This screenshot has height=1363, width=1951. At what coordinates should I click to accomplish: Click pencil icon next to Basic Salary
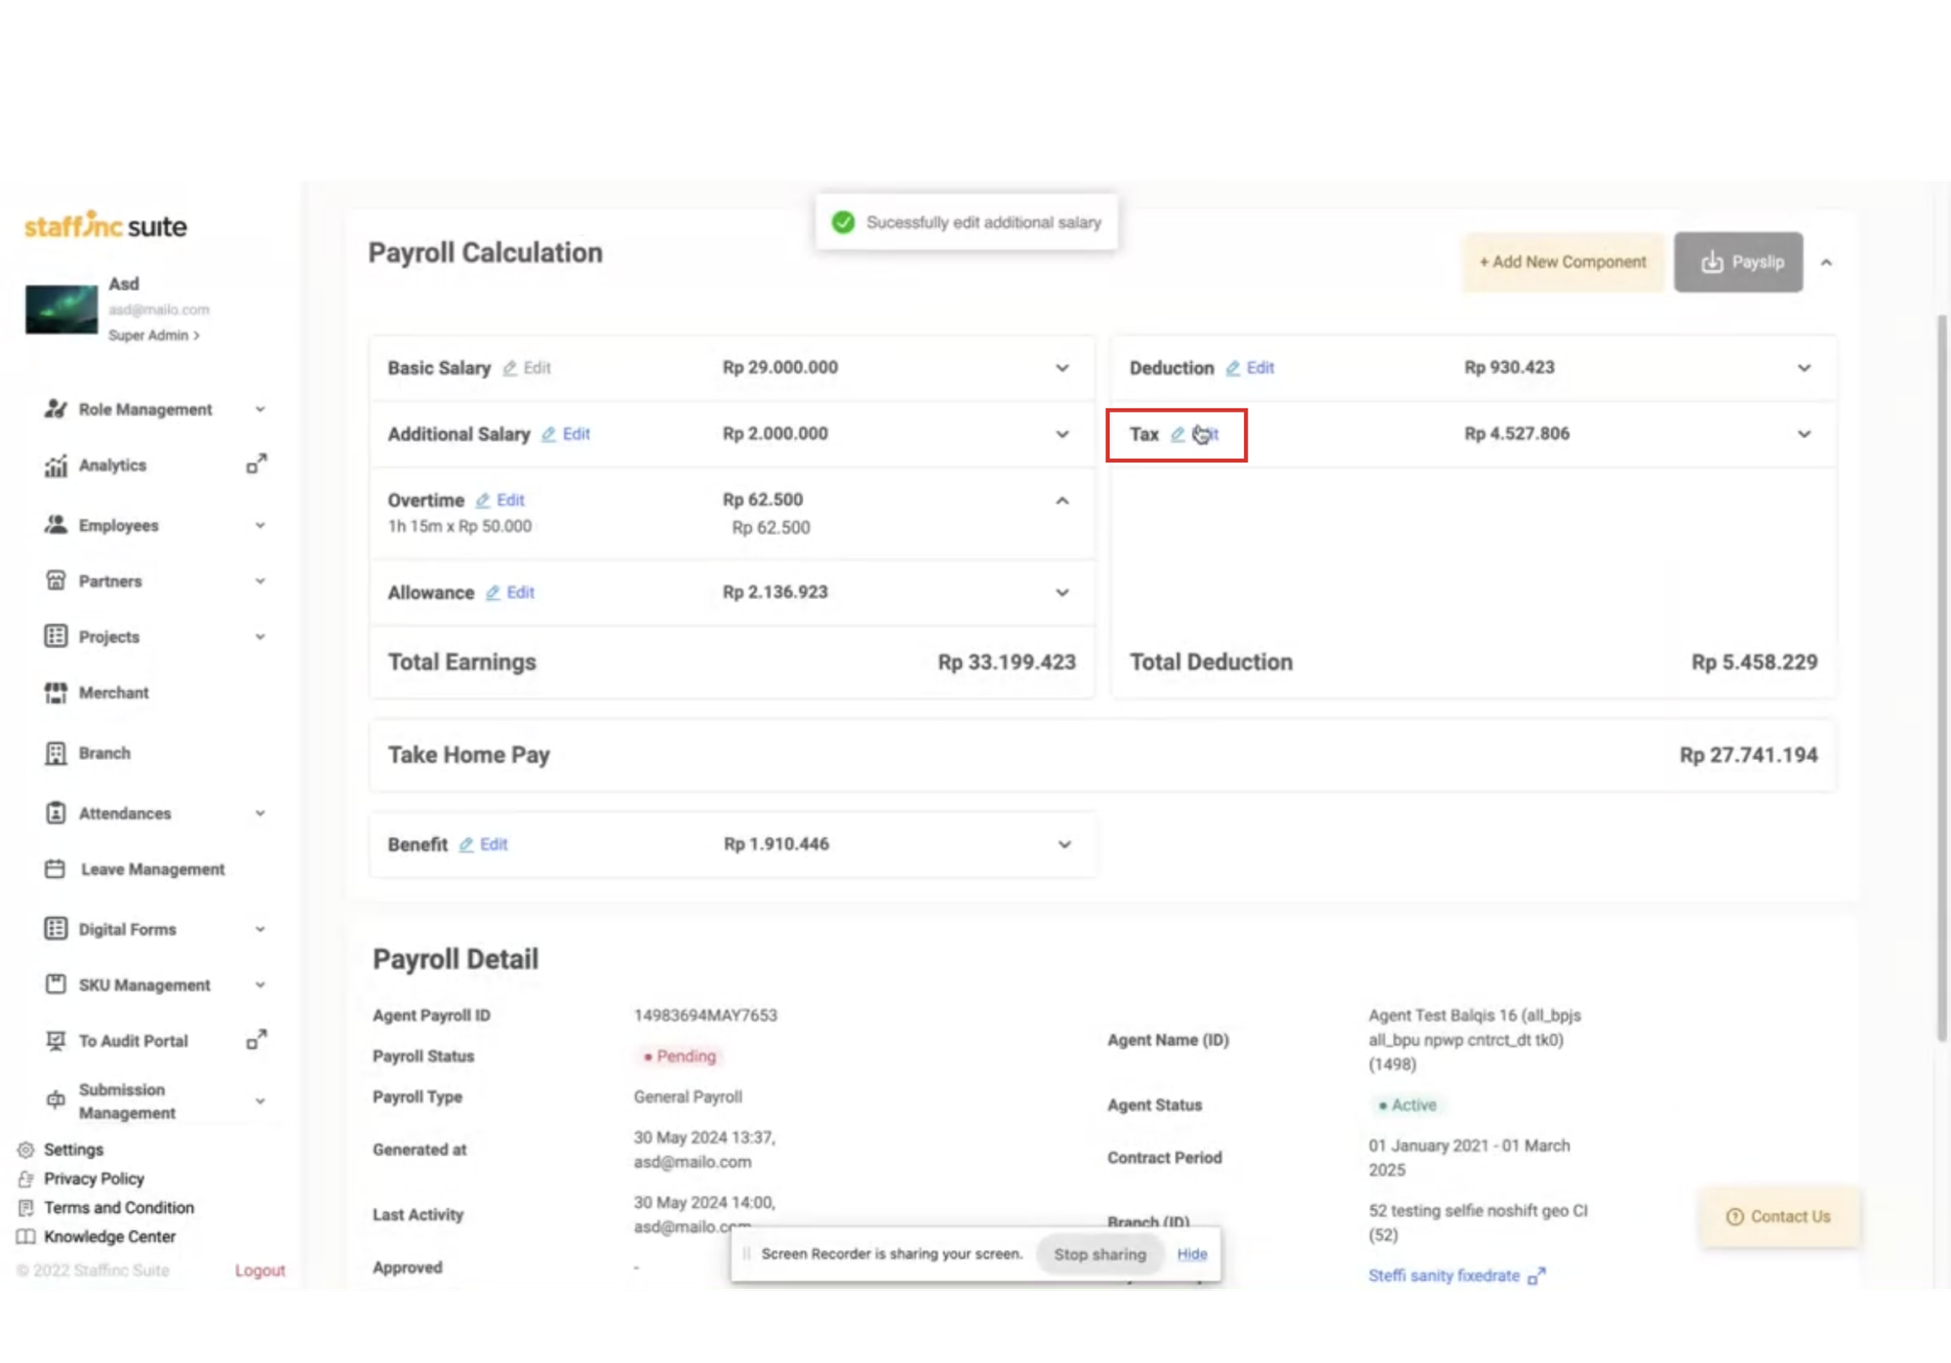(x=509, y=368)
